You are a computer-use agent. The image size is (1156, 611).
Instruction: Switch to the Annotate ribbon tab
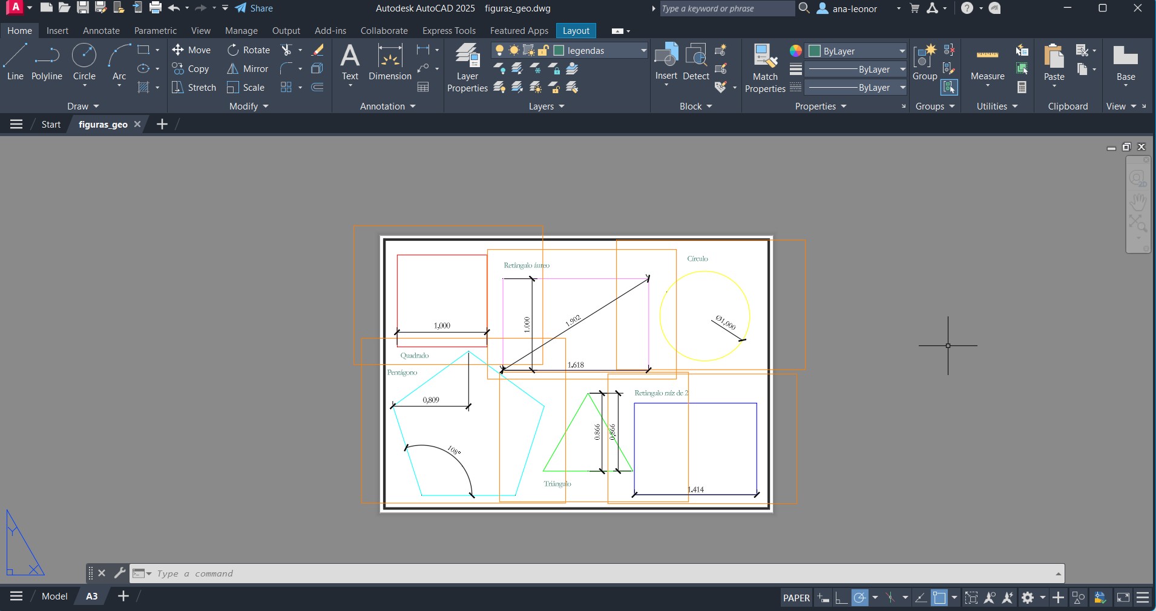[101, 31]
